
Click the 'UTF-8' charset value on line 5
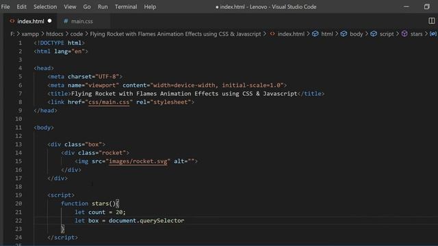click(107, 77)
